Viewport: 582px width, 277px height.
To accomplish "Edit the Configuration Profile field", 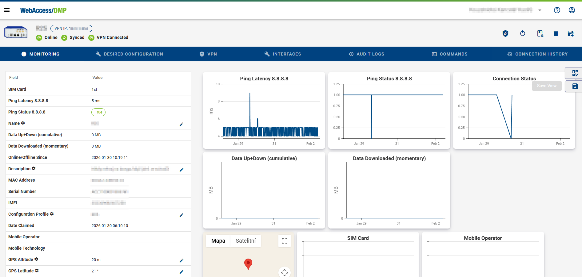I will pos(181,215).
